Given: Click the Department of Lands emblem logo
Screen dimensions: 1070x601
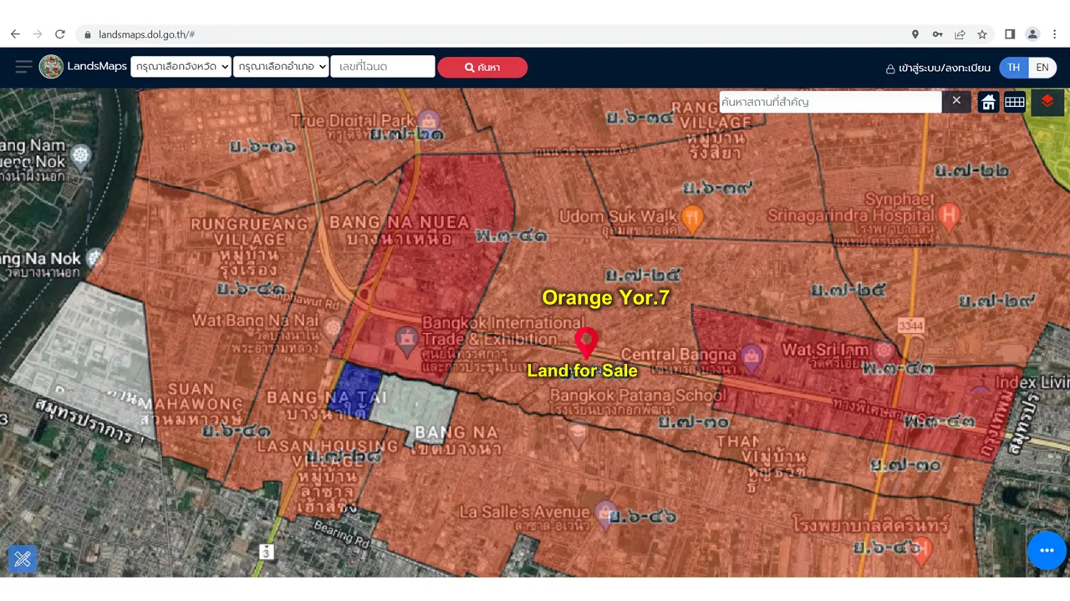Looking at the screenshot, I should point(51,67).
